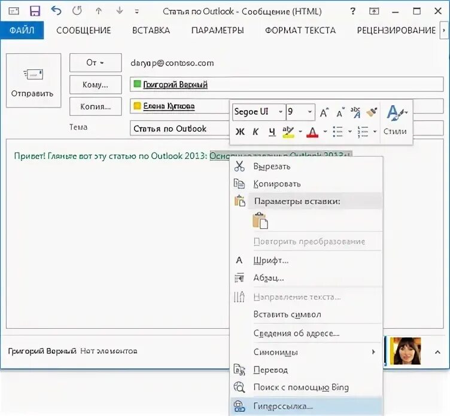Open the РЕЦЕНЗИРОВАНИЕ tab
The image size is (450, 416).
[x=396, y=30]
